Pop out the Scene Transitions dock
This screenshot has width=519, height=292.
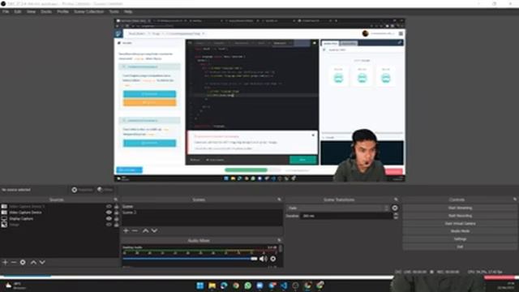coord(396,200)
